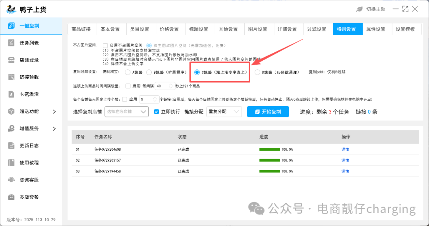The image size is (429, 226).
Task: Switch to the 特别设置 tab
Action: (348, 29)
